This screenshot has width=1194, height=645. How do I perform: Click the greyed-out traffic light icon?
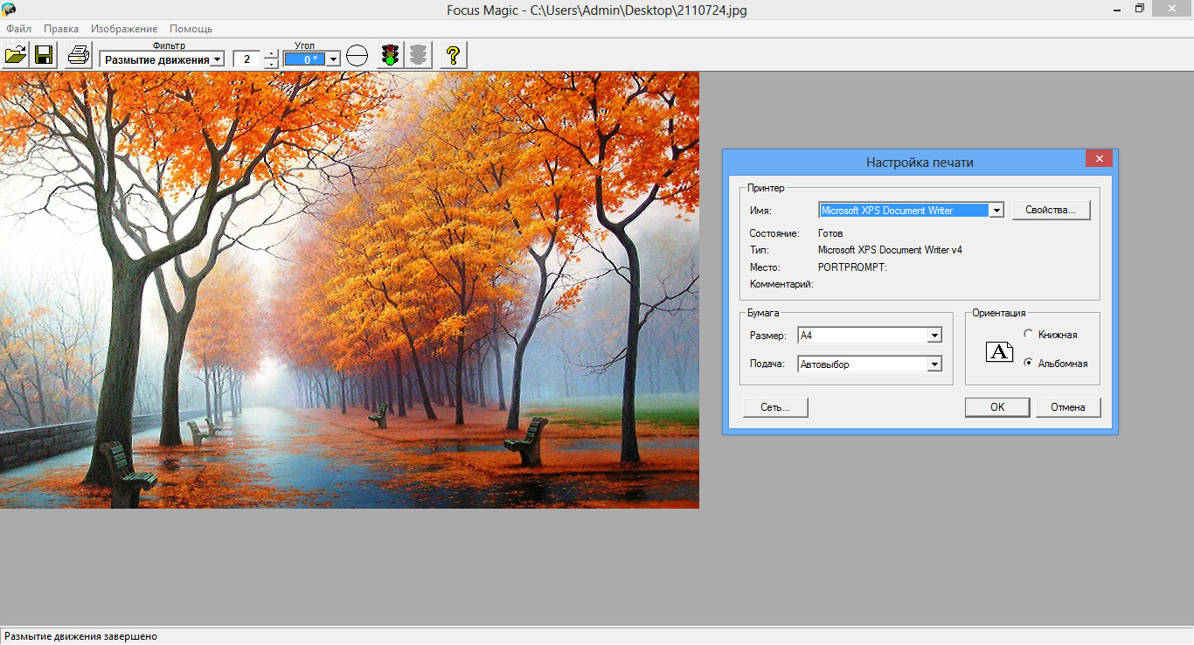[x=418, y=56]
